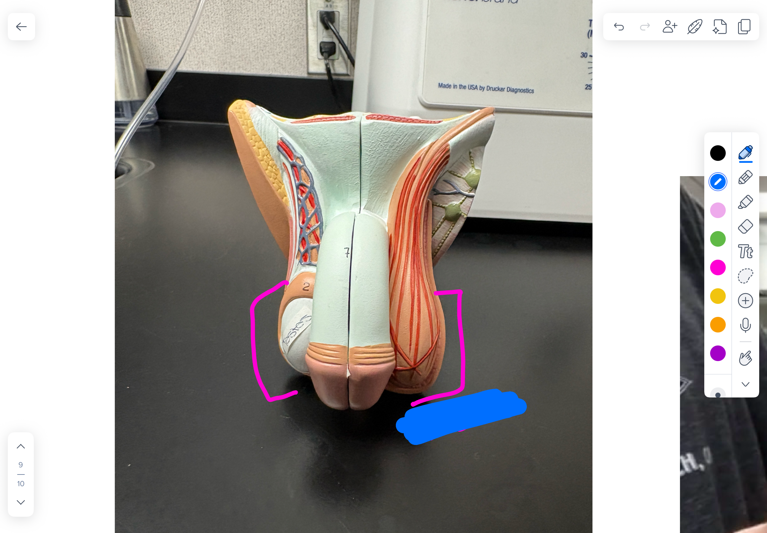Toggle the finger touch drawing mode
The height and width of the screenshot is (533, 767).
(745, 358)
